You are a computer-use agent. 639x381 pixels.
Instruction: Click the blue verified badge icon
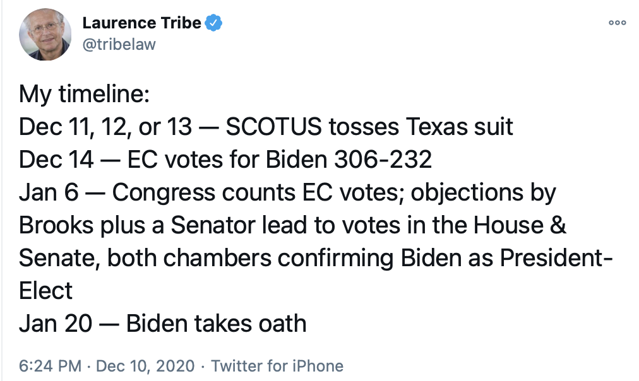point(215,23)
